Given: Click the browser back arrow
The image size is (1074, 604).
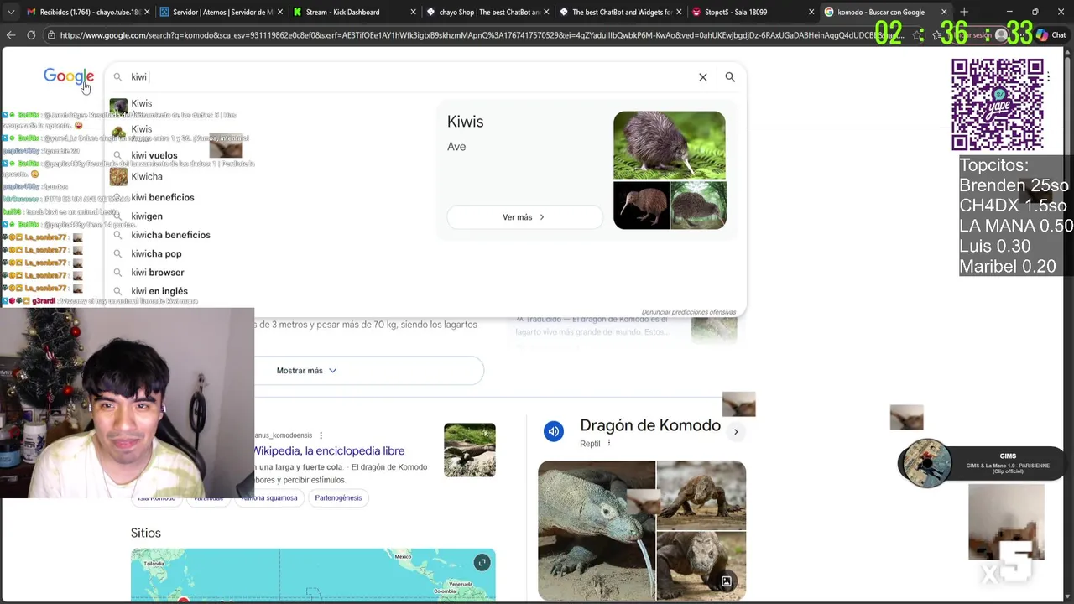Looking at the screenshot, I should tap(11, 35).
